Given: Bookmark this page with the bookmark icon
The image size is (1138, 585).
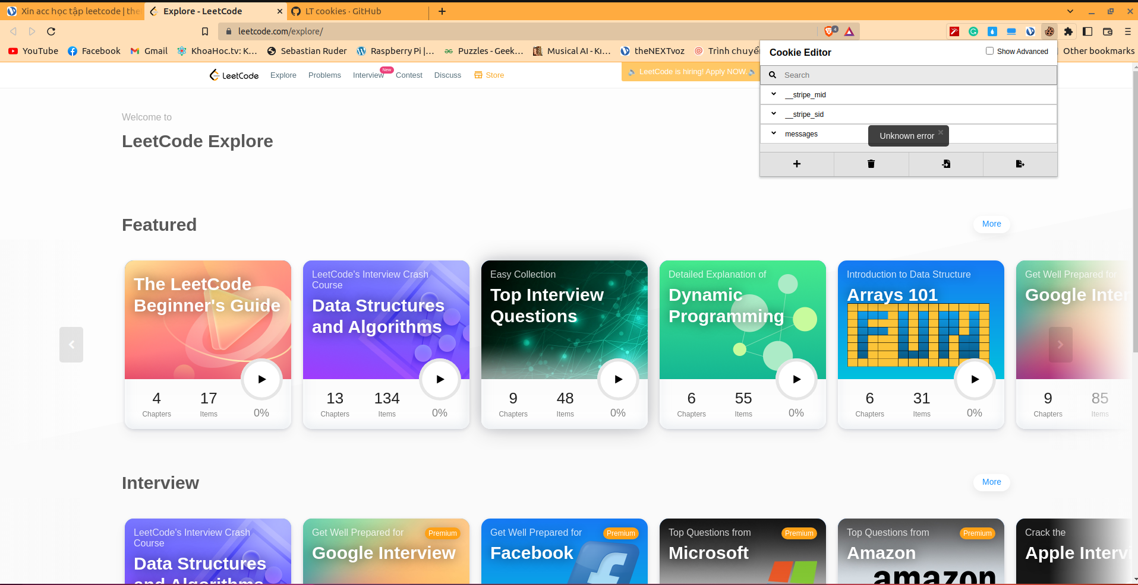Looking at the screenshot, I should [x=205, y=31].
